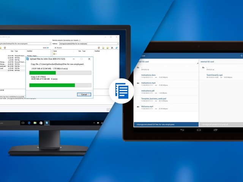
Task: Click the Receive button in remote pane
Action: (x=58, y=48)
